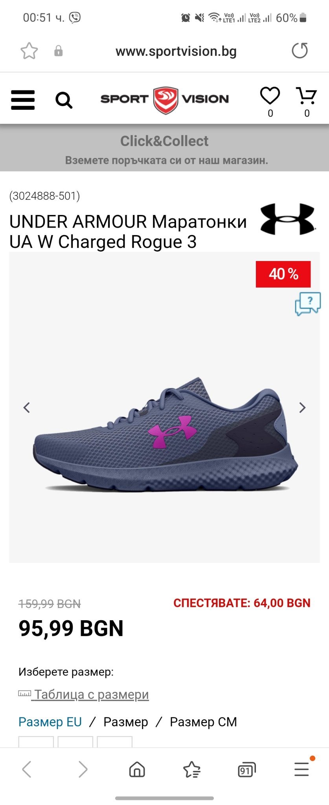Image resolution: width=329 pixels, height=805 pixels.
Task: Tap the browser home icon
Action: (x=137, y=769)
